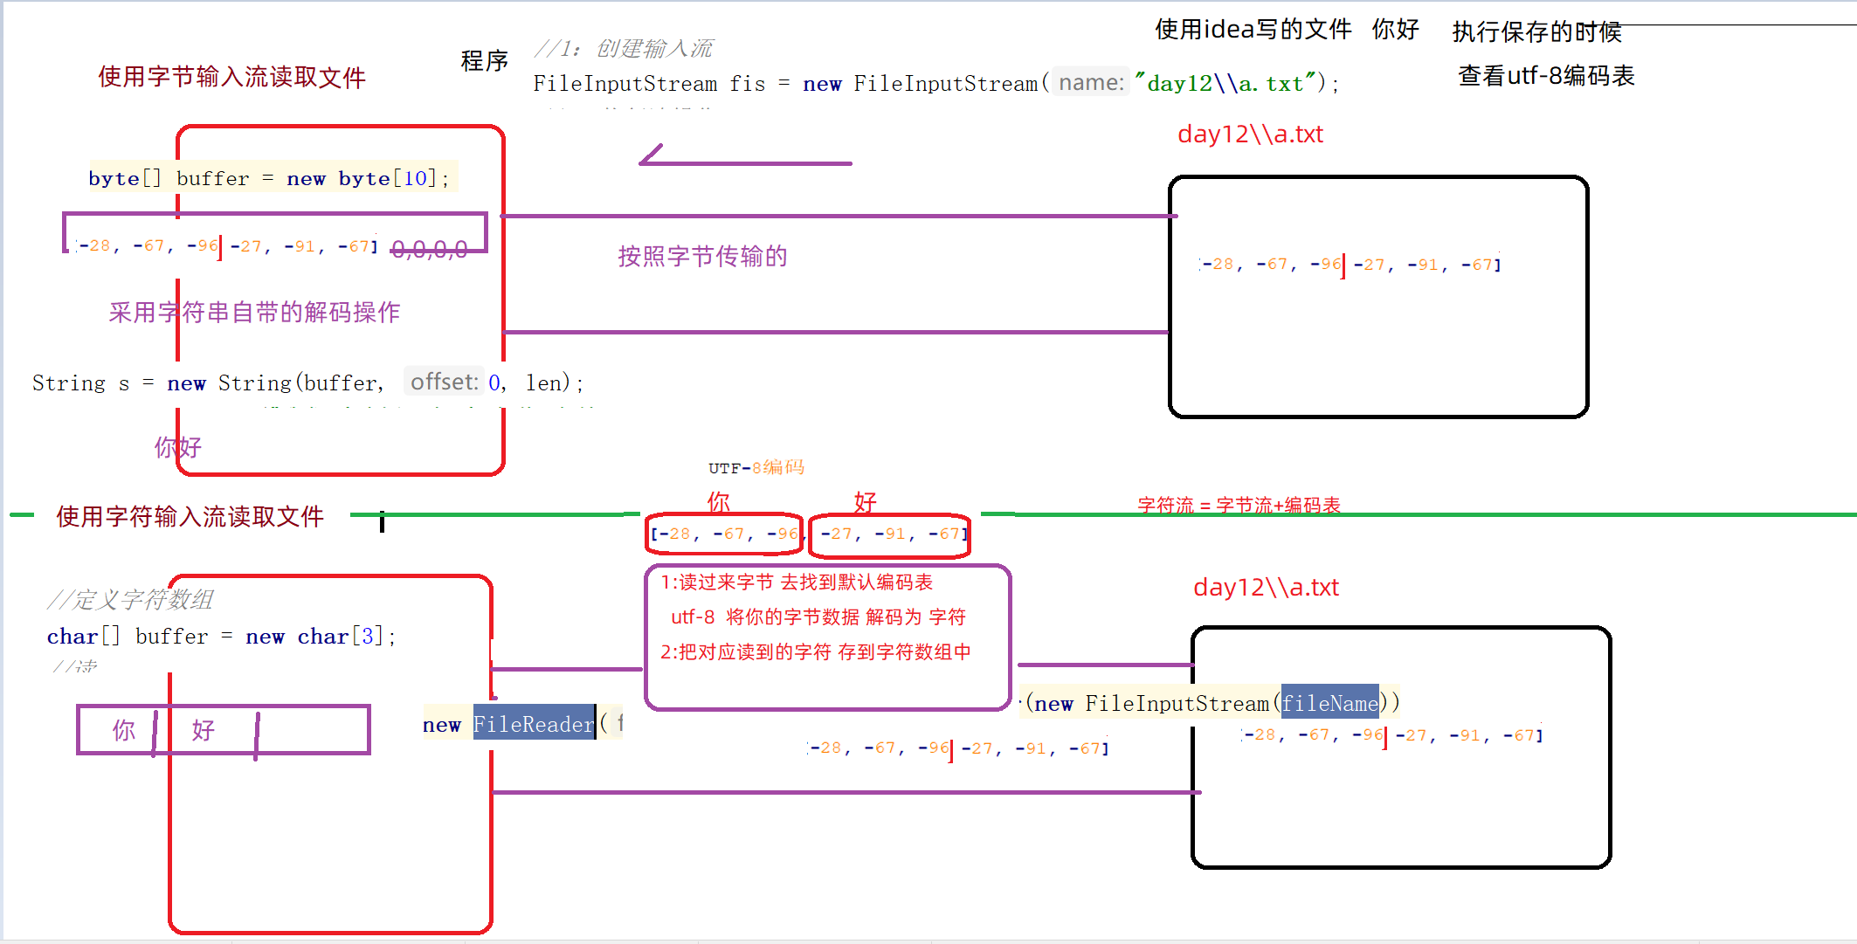This screenshot has height=944, width=1857.
Task: Click the "offset:" parameter hint
Action: [x=444, y=382]
